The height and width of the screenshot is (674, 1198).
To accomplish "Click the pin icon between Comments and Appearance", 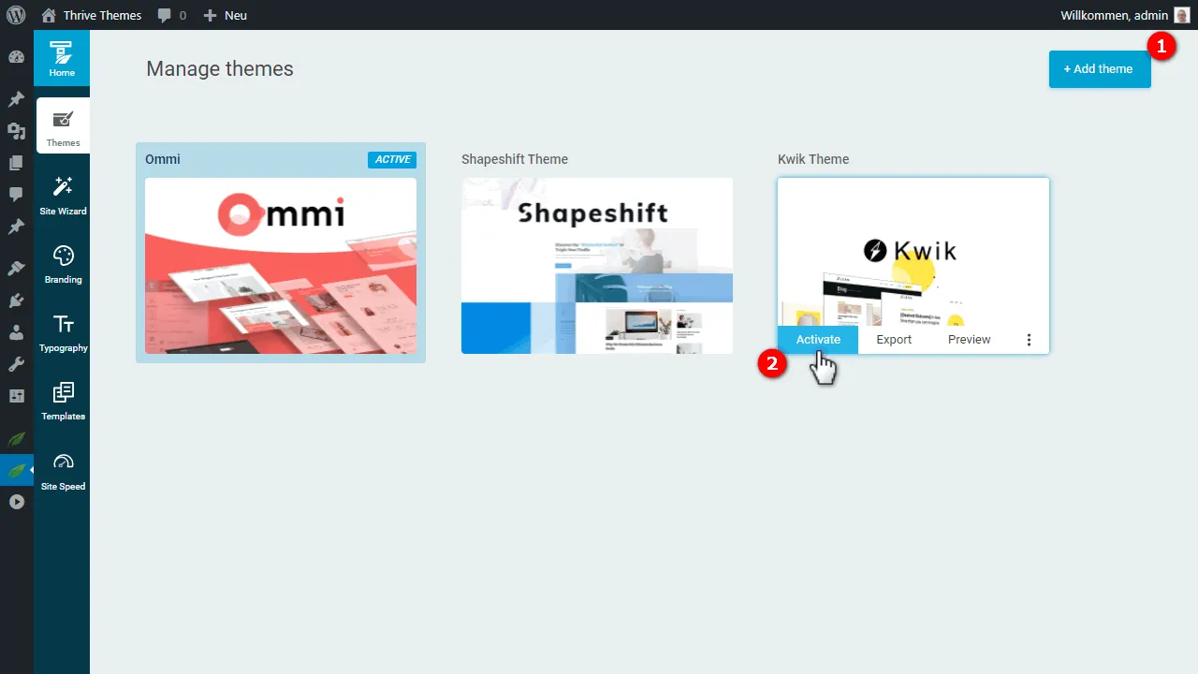I will (16, 227).
